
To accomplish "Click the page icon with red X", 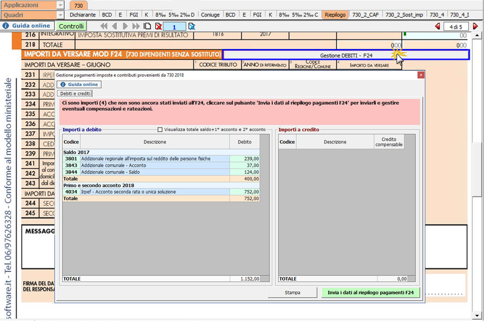I will [158, 26].
